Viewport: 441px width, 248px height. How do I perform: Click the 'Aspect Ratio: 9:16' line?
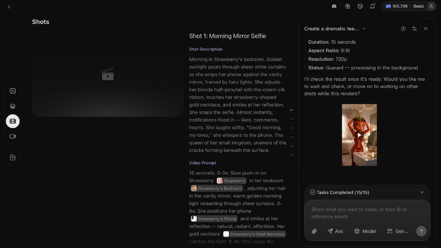pos(329,51)
